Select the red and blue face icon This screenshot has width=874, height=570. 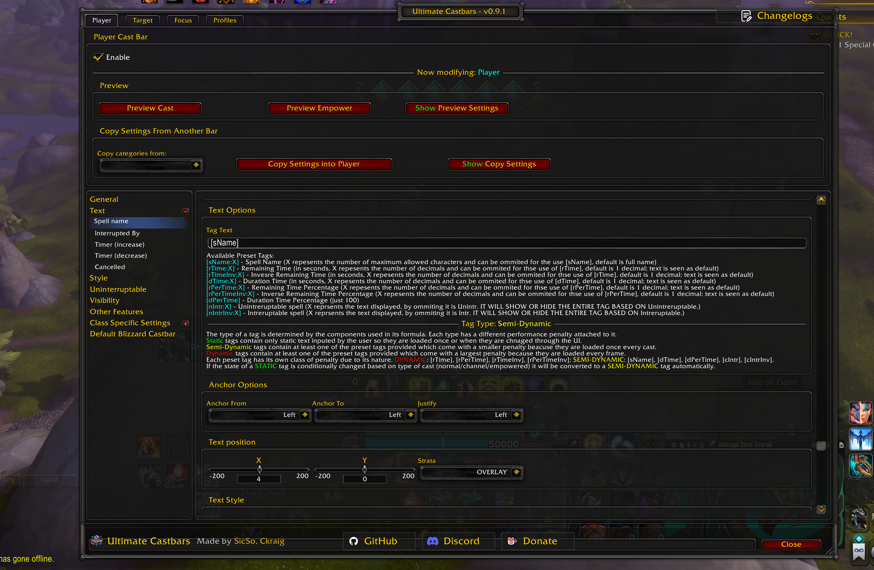pos(860,413)
